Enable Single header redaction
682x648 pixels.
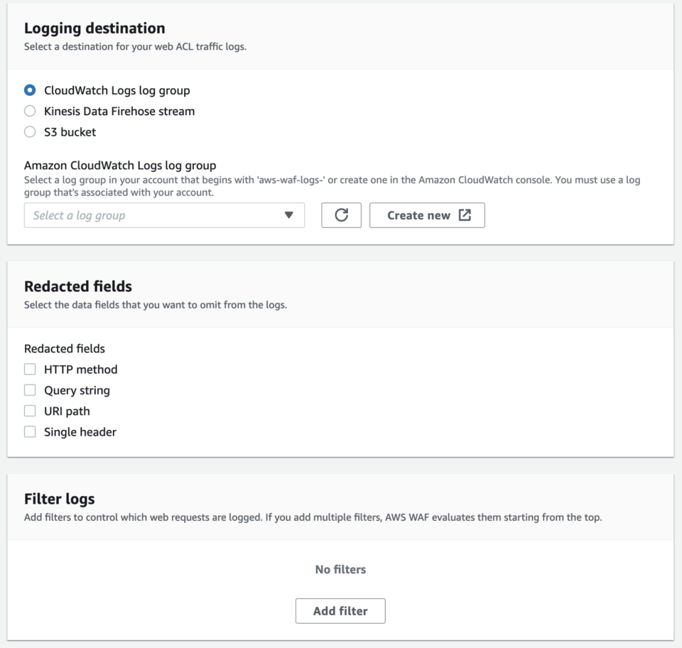pos(30,431)
